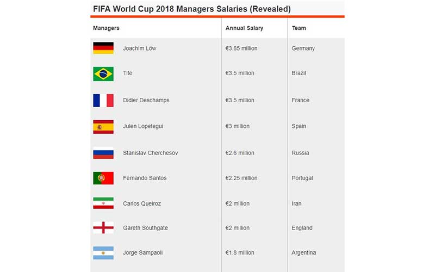This screenshot has width=435, height=272.
Task: Click manager name Joachim Löw
Action: pos(140,48)
